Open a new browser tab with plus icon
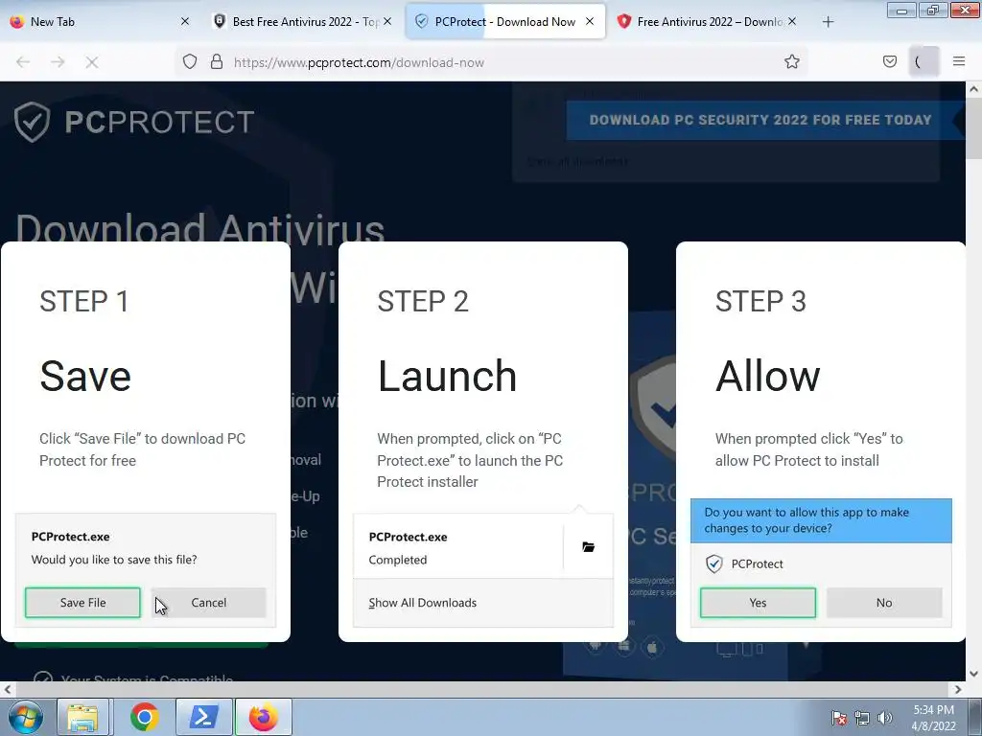Viewport: 982px width, 736px height. [828, 22]
